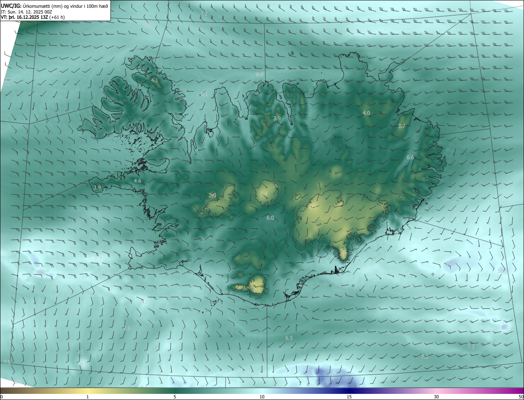
Task: Click the colorbar tick label 50
Action: tap(521, 397)
